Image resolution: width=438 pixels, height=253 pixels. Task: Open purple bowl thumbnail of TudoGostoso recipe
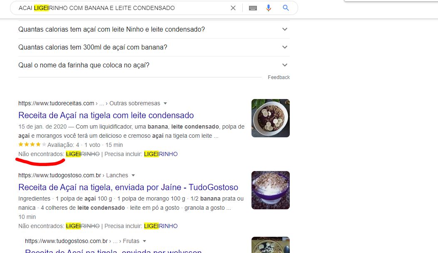270,190
